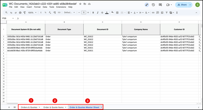The width and height of the screenshot is (203, 110).
Task: Open the File menu
Action: 11,7
